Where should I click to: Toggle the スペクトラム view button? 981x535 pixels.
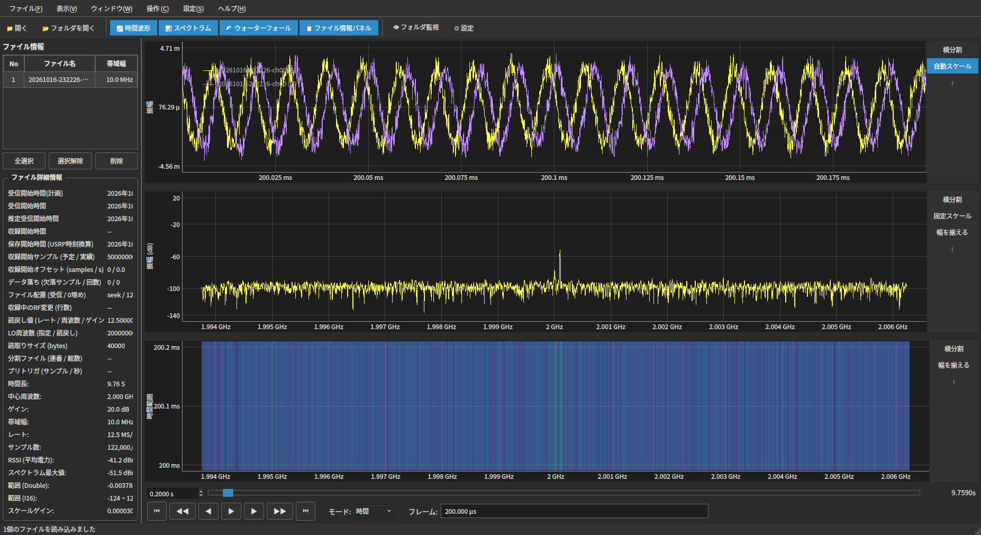coord(188,28)
